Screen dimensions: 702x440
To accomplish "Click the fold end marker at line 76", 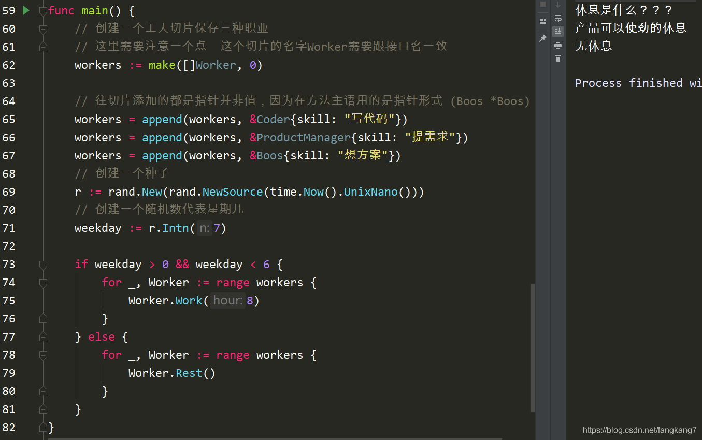I will 44,319.
